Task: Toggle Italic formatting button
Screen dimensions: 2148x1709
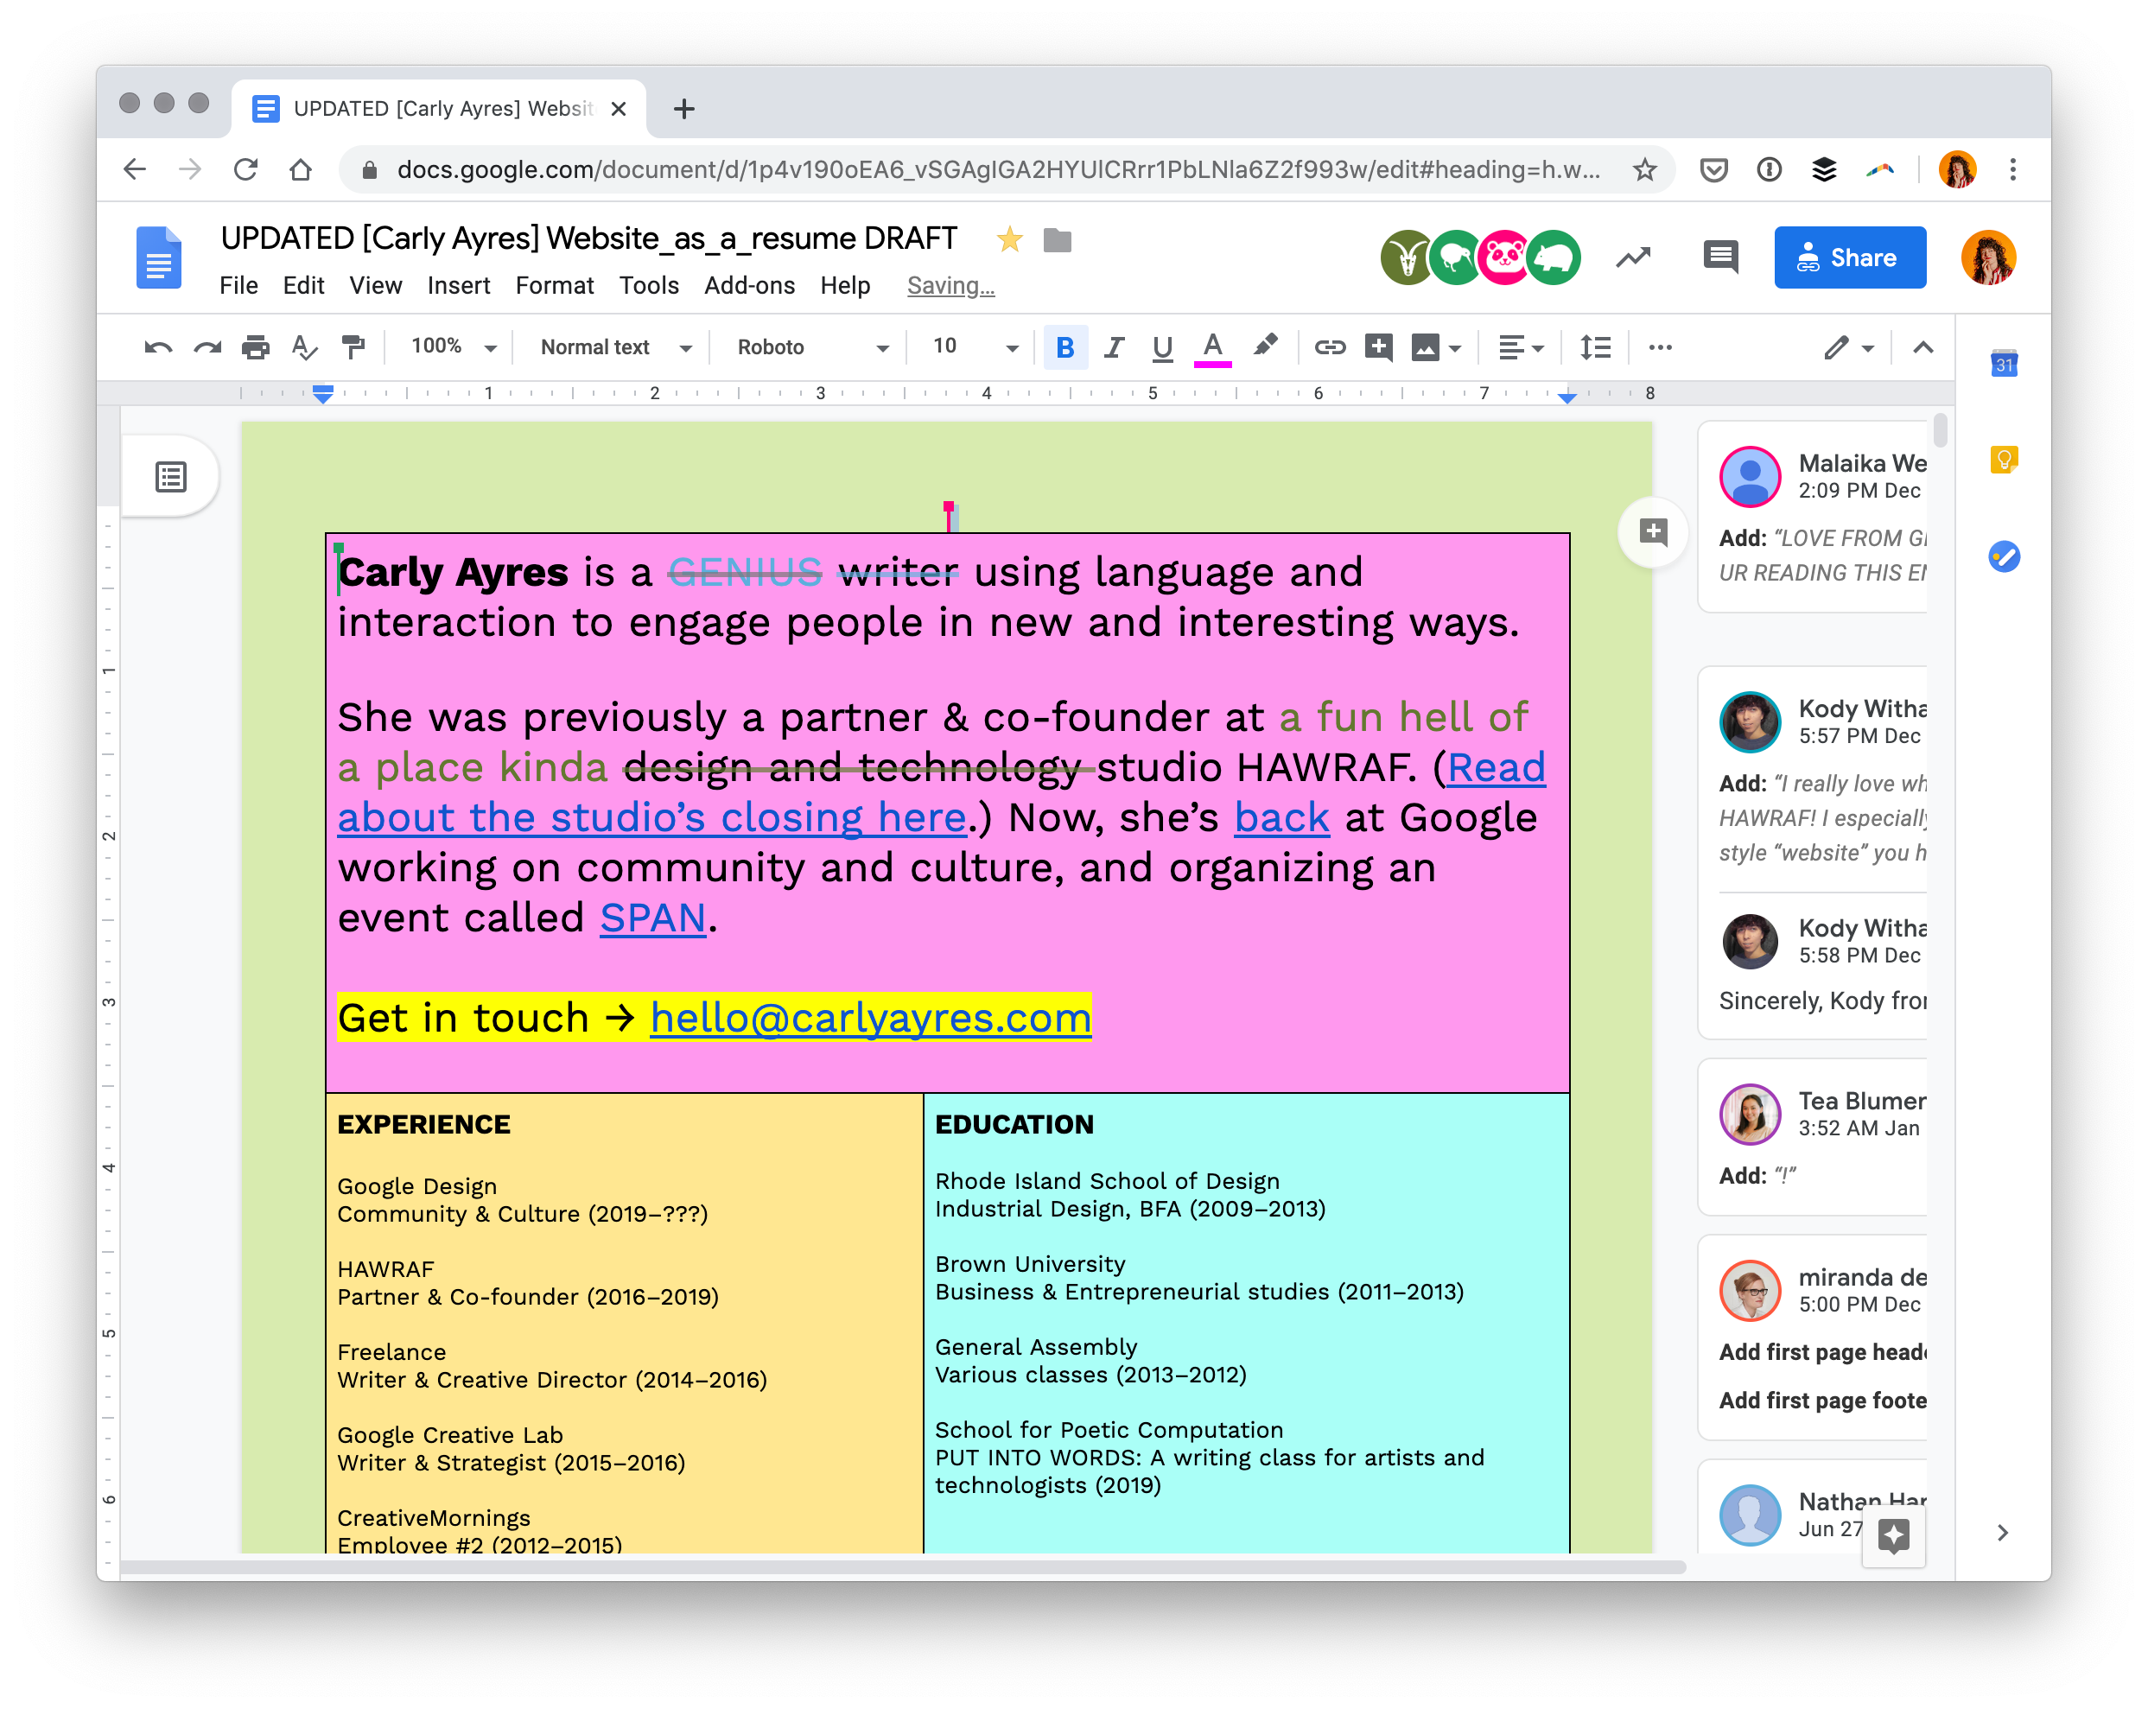Action: tap(1114, 348)
